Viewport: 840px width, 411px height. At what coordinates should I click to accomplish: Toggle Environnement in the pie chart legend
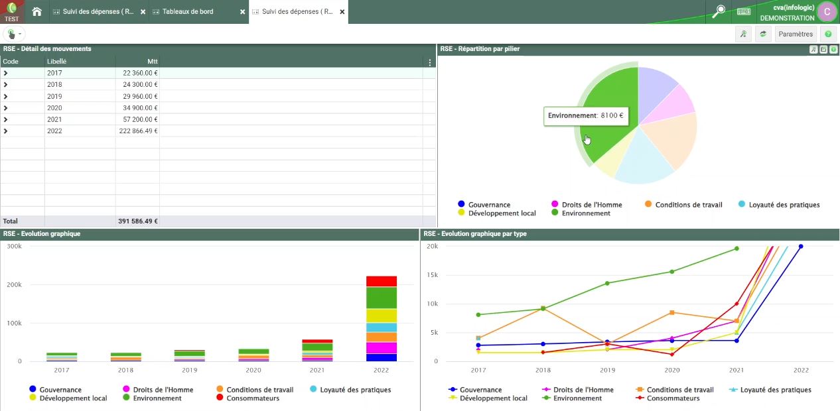[581, 213]
